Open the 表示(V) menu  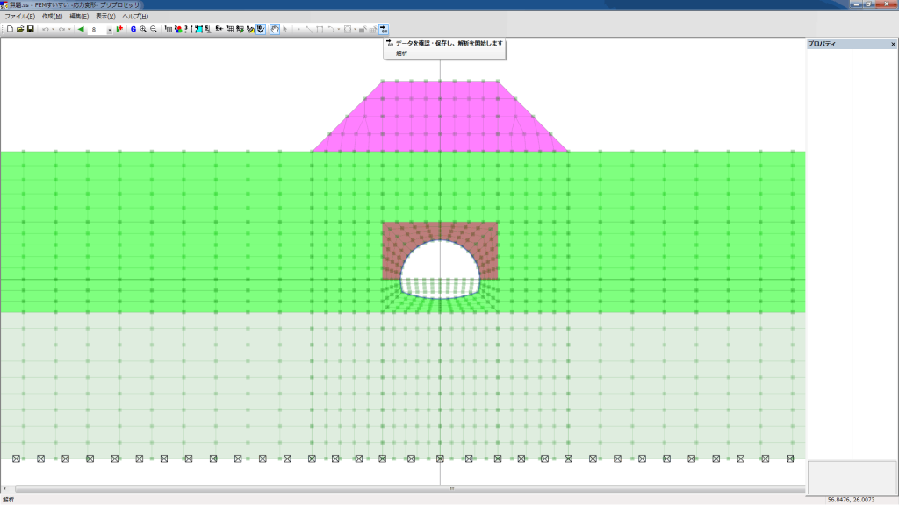105,17
